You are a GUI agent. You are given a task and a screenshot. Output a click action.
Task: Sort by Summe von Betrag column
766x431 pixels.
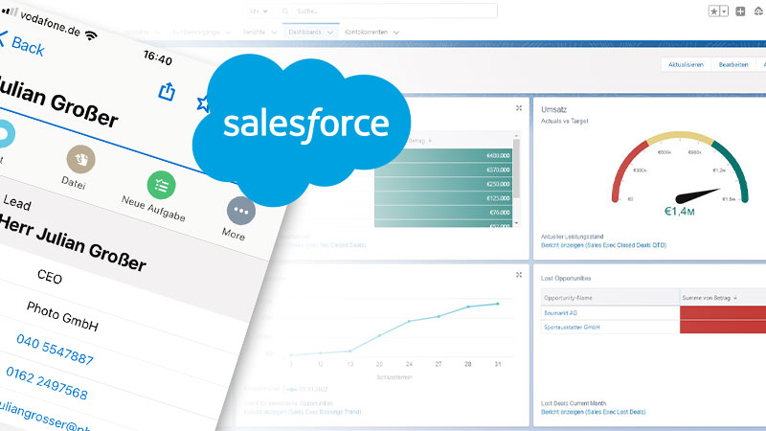(710, 298)
